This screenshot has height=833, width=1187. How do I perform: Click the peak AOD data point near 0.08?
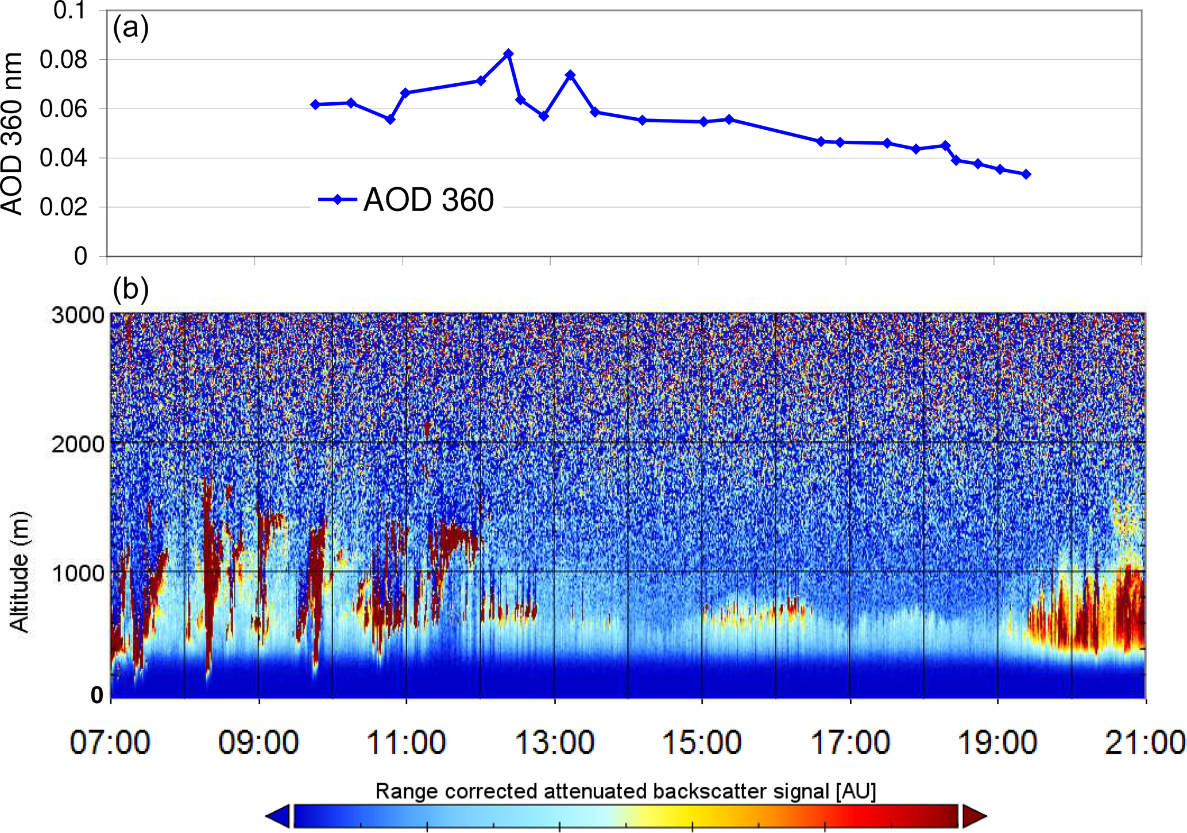coord(508,54)
